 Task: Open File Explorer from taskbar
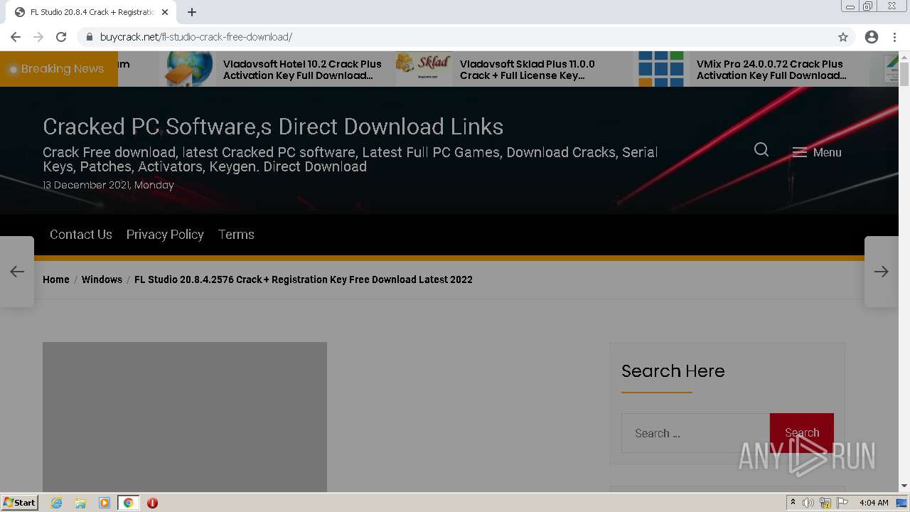80,503
